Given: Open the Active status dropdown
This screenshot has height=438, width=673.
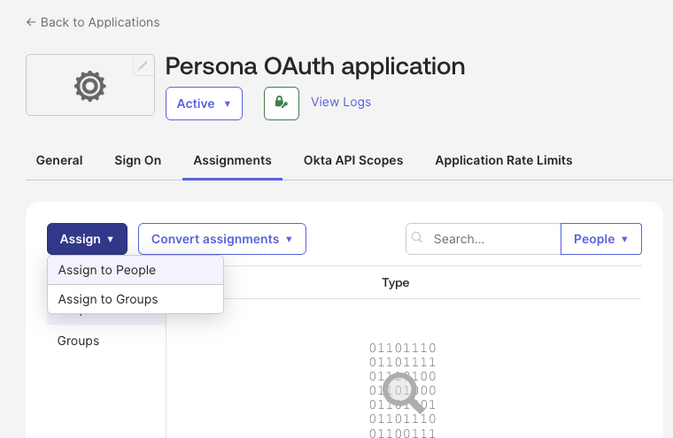Looking at the screenshot, I should pos(204,104).
